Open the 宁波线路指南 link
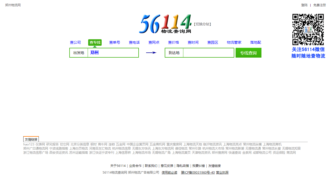 59,149
